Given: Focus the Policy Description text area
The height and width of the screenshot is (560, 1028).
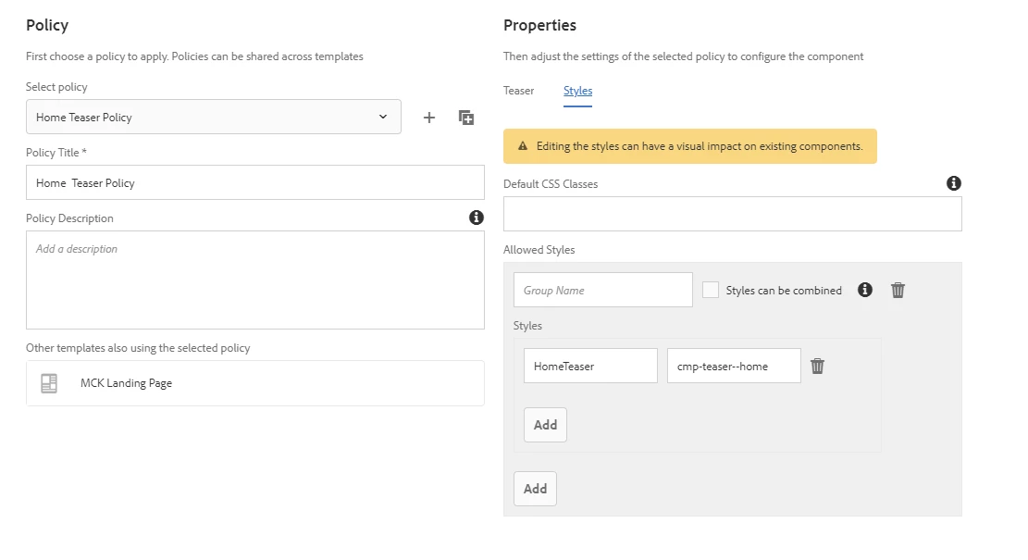Looking at the screenshot, I should [x=255, y=280].
